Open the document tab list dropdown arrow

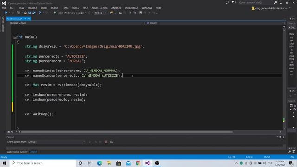pyautogui.click(x=284, y=19)
